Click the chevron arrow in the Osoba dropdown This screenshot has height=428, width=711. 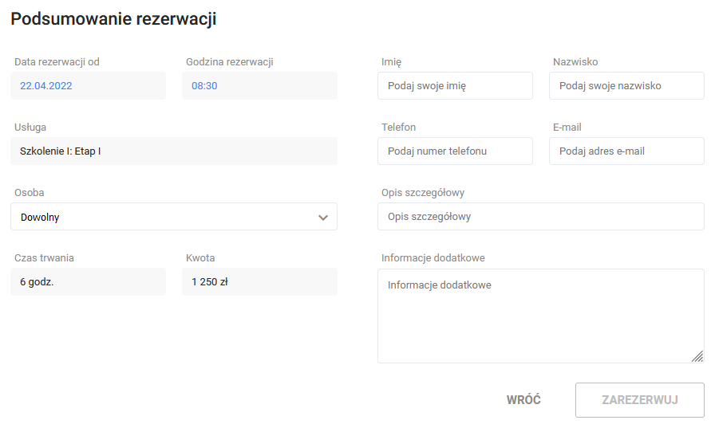click(323, 218)
